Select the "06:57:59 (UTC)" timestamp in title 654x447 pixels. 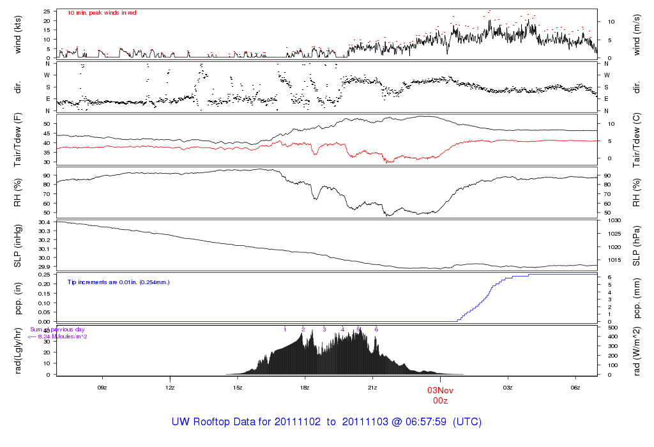point(443,421)
